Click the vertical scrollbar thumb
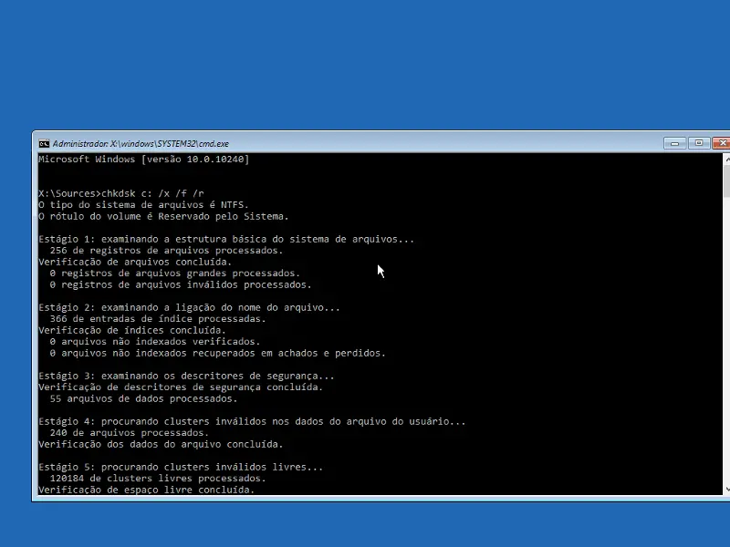This screenshot has height=547, width=730. (x=726, y=181)
